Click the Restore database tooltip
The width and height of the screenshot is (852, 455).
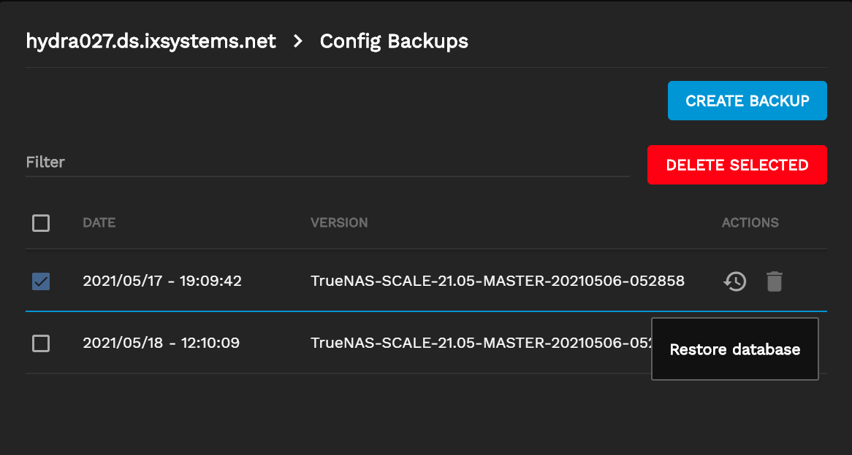tap(734, 349)
